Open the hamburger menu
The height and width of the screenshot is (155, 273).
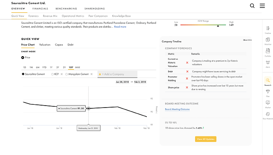(x=262, y=6)
